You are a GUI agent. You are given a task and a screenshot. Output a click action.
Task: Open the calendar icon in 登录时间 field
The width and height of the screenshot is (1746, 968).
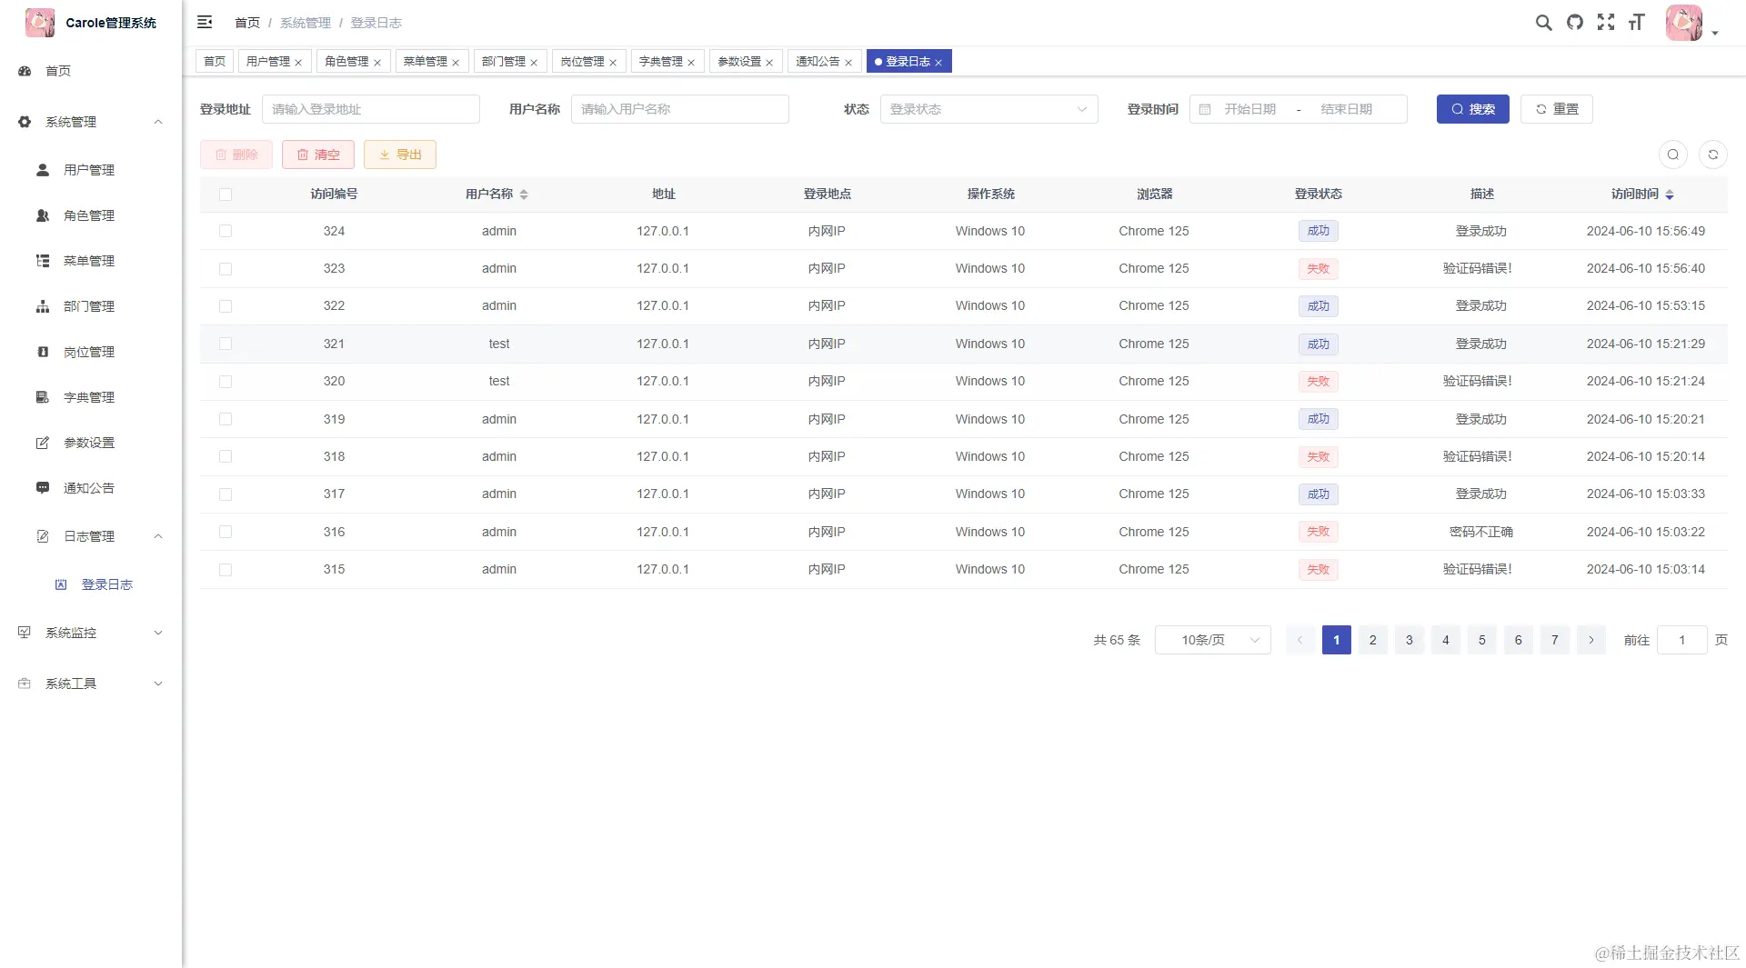pos(1205,109)
